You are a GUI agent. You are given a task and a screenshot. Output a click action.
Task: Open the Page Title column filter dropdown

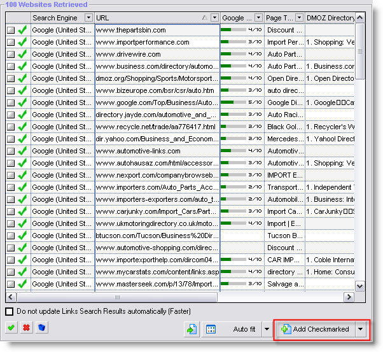[x=299, y=18]
